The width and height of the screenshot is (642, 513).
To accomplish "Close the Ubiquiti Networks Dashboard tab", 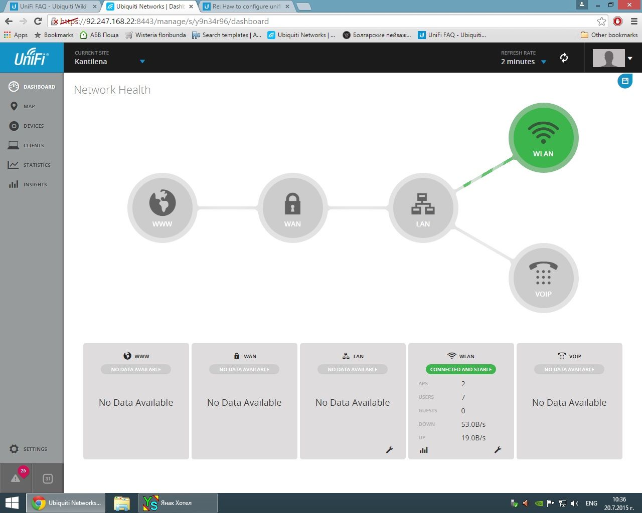I will click(x=191, y=7).
